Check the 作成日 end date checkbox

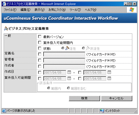80,72
